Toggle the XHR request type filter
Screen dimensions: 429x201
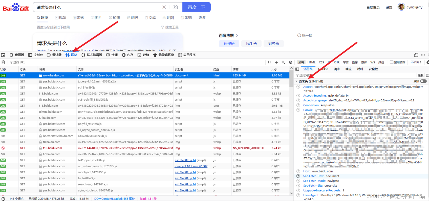point(337,62)
